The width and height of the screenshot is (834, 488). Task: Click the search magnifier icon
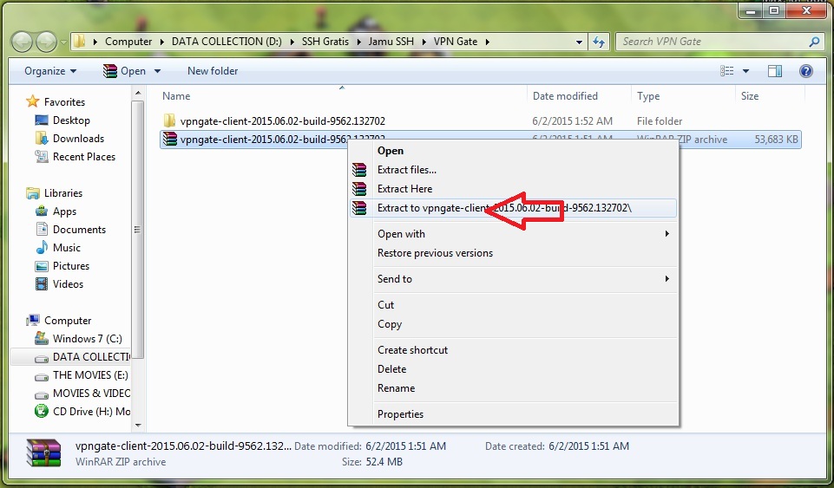coord(814,42)
